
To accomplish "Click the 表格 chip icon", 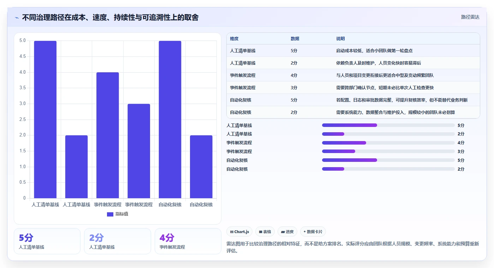I will tap(261, 232).
